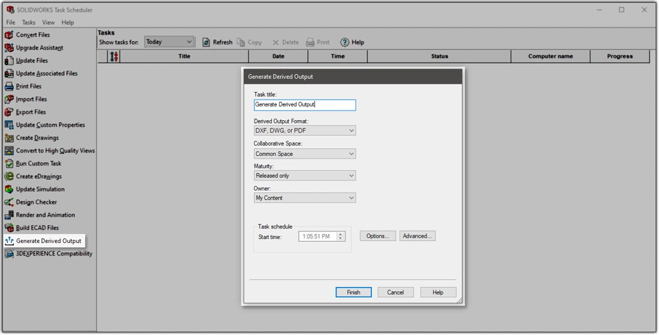
Task: Click the Time column header
Action: 338,56
